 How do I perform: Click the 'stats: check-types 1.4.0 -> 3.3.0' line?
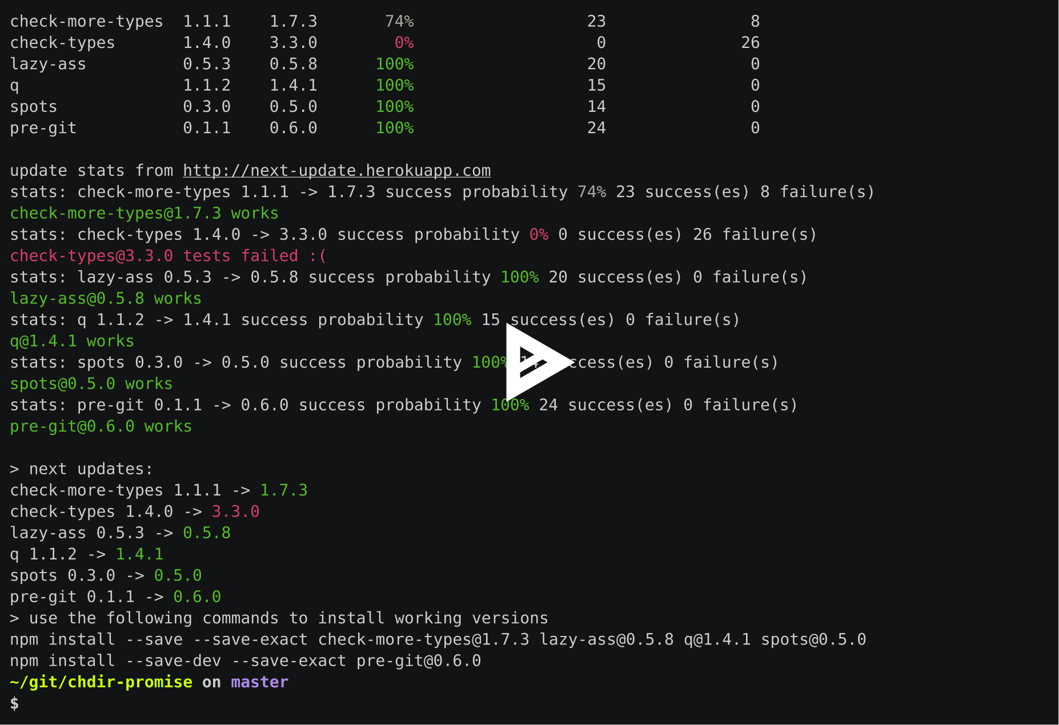[x=414, y=235]
